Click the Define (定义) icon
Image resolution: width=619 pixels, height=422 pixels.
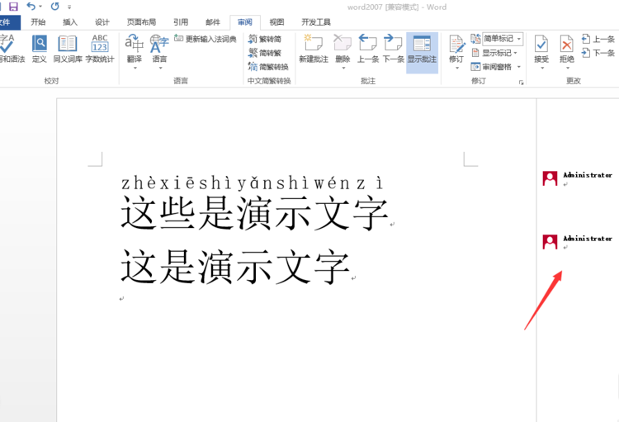[39, 43]
